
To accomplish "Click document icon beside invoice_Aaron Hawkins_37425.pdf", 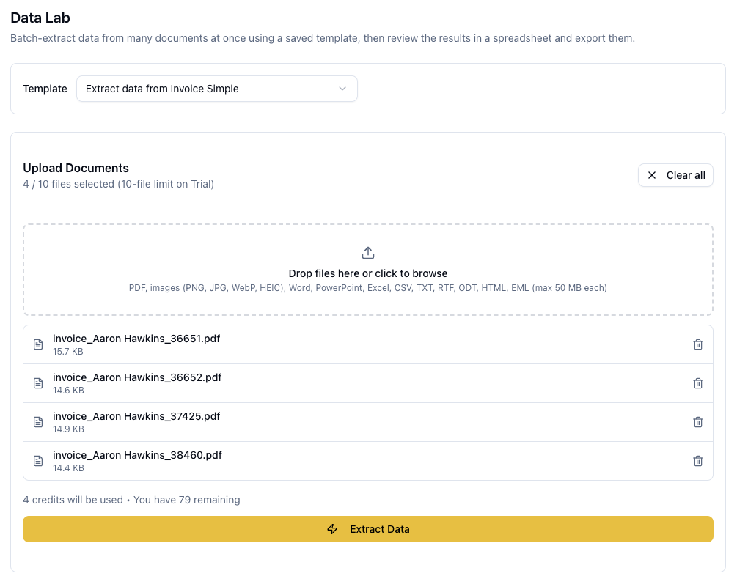I will pyautogui.click(x=38, y=422).
